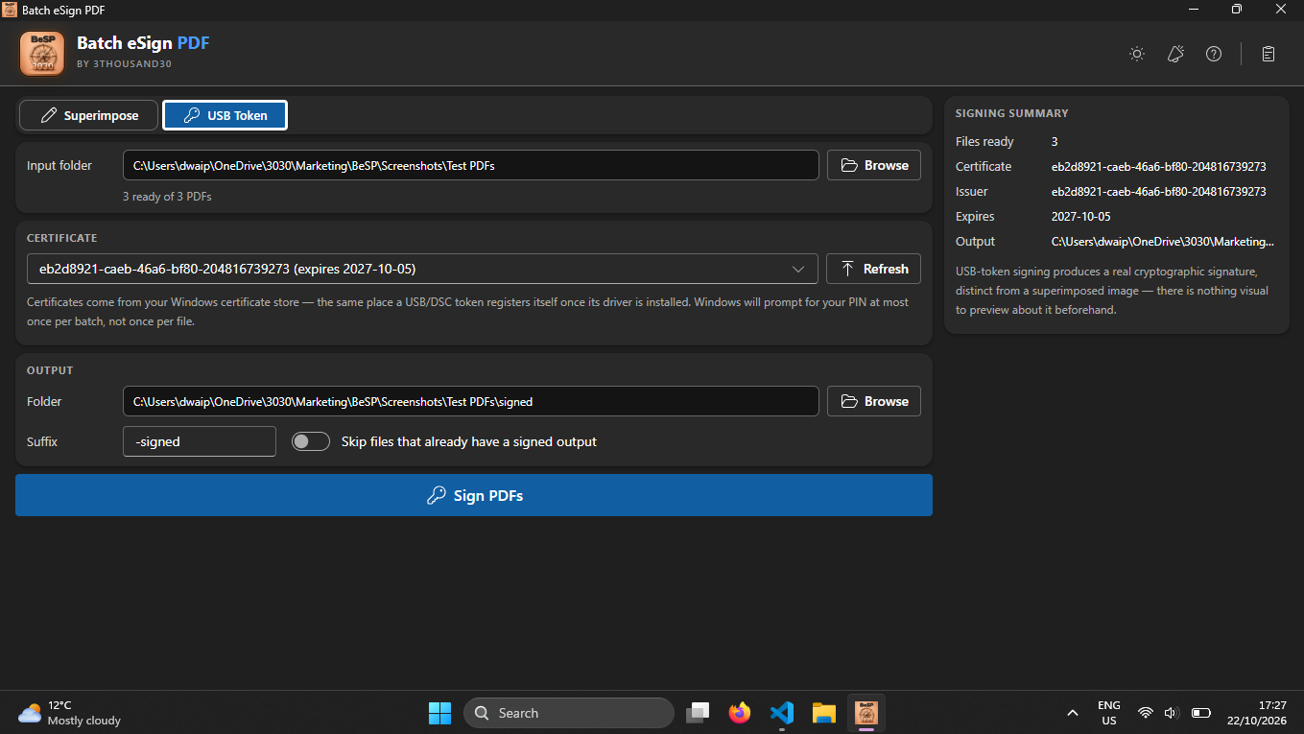Show hidden icons in the system tray
The image size is (1304, 734).
pos(1073,713)
